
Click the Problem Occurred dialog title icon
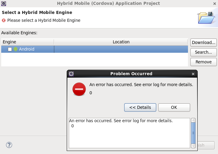pos(71,74)
